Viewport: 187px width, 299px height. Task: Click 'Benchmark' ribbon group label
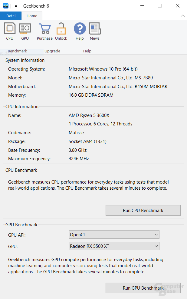click(x=17, y=51)
